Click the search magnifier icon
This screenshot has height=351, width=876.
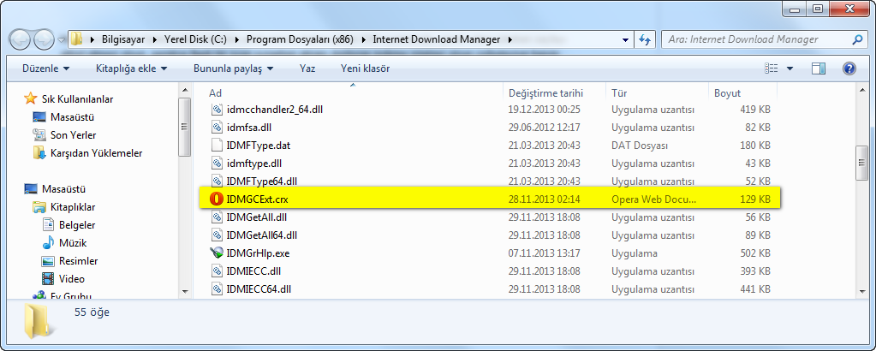(x=856, y=39)
